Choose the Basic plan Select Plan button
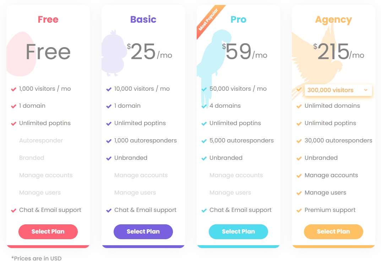 [143, 232]
